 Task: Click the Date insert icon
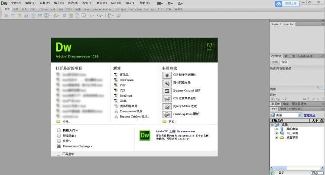click(71, 16)
